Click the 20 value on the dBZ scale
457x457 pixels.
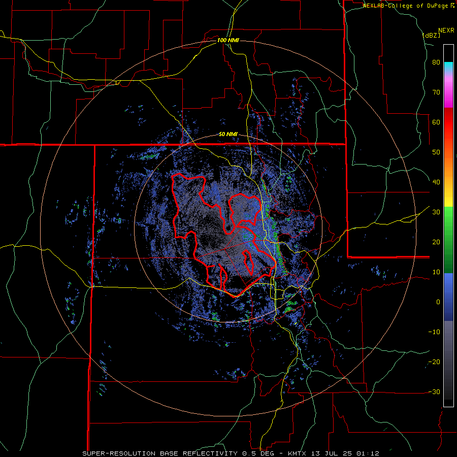point(436,242)
